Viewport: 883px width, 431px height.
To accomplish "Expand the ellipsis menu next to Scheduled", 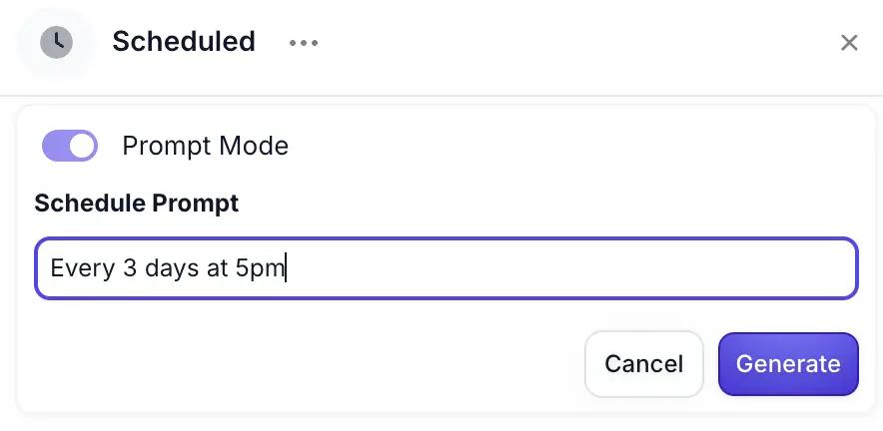I will point(304,43).
